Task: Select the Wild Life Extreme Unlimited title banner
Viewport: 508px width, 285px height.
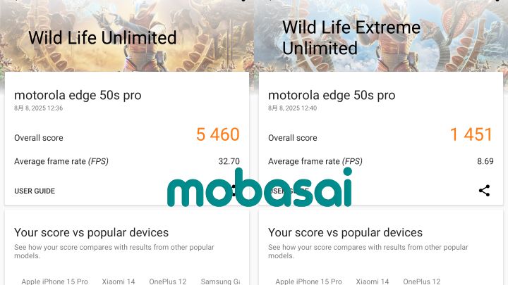Action: [x=351, y=37]
